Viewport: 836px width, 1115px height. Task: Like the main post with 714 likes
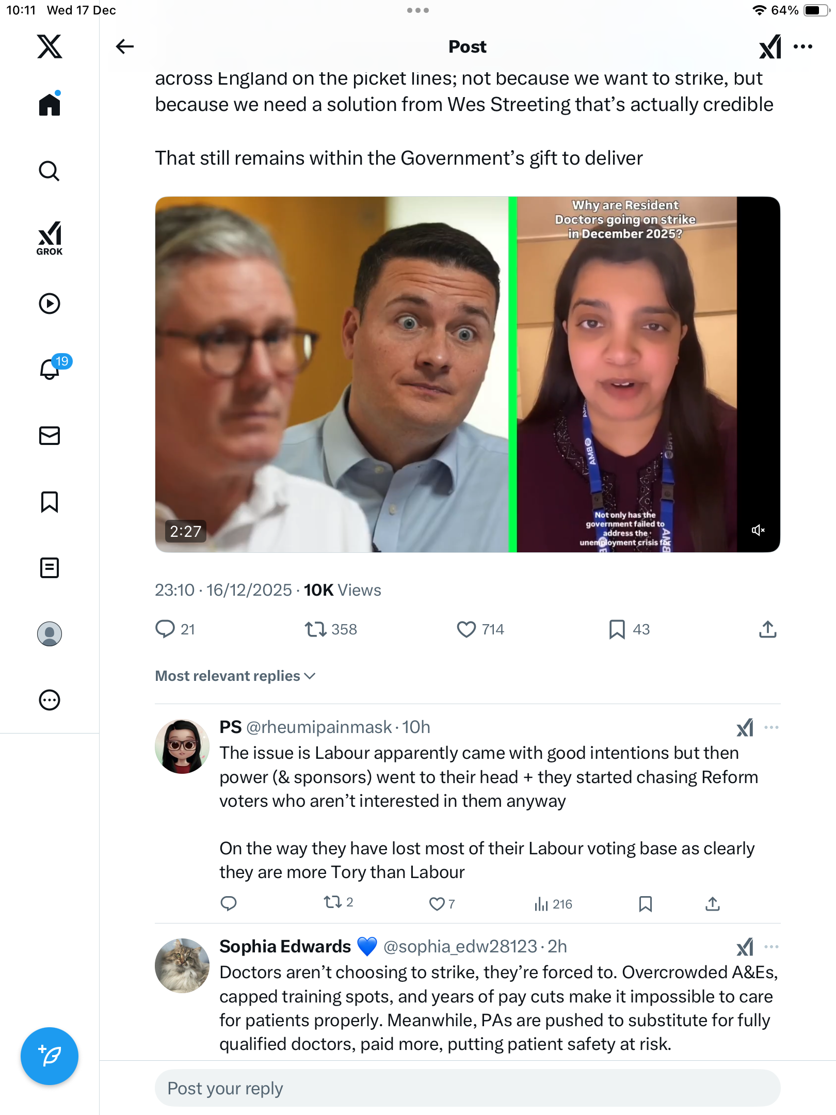pos(467,629)
